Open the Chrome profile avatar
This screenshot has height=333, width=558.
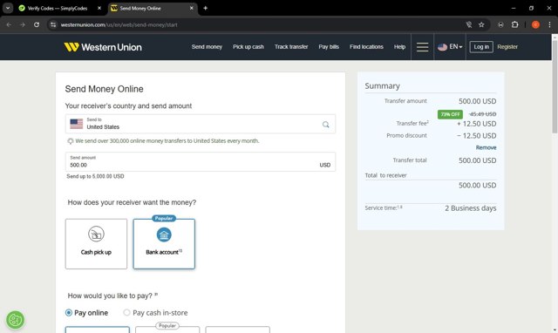535,24
